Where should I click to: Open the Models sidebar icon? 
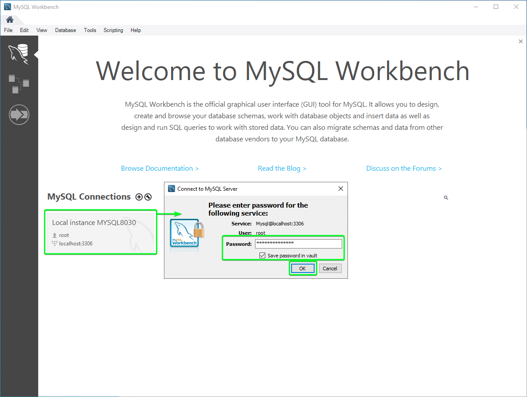(x=19, y=84)
